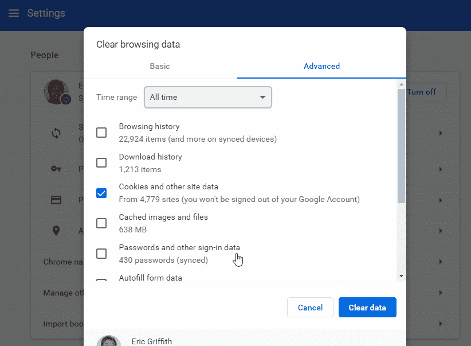Switch to the Advanced tab
This screenshot has height=346, width=471.
coord(321,66)
